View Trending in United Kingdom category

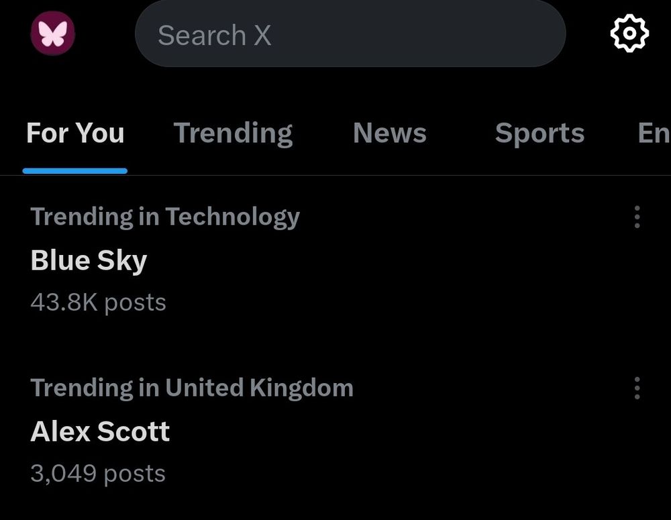(192, 388)
